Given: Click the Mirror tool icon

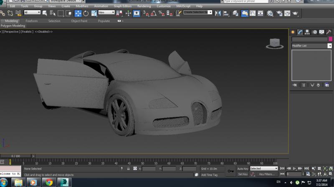Looking at the screenshot, I should (x=218, y=13).
